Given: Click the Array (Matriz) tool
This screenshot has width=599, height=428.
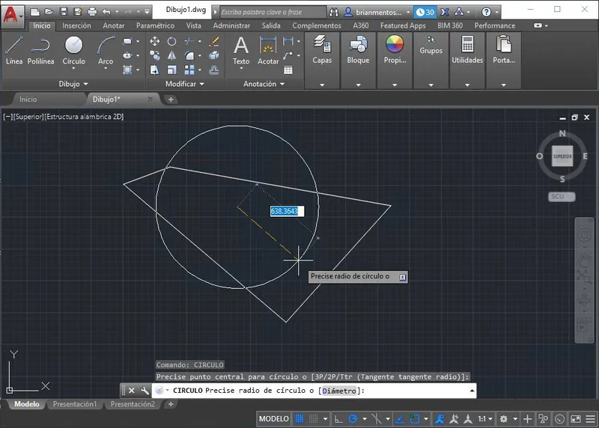Looking at the screenshot, I should click(189, 70).
